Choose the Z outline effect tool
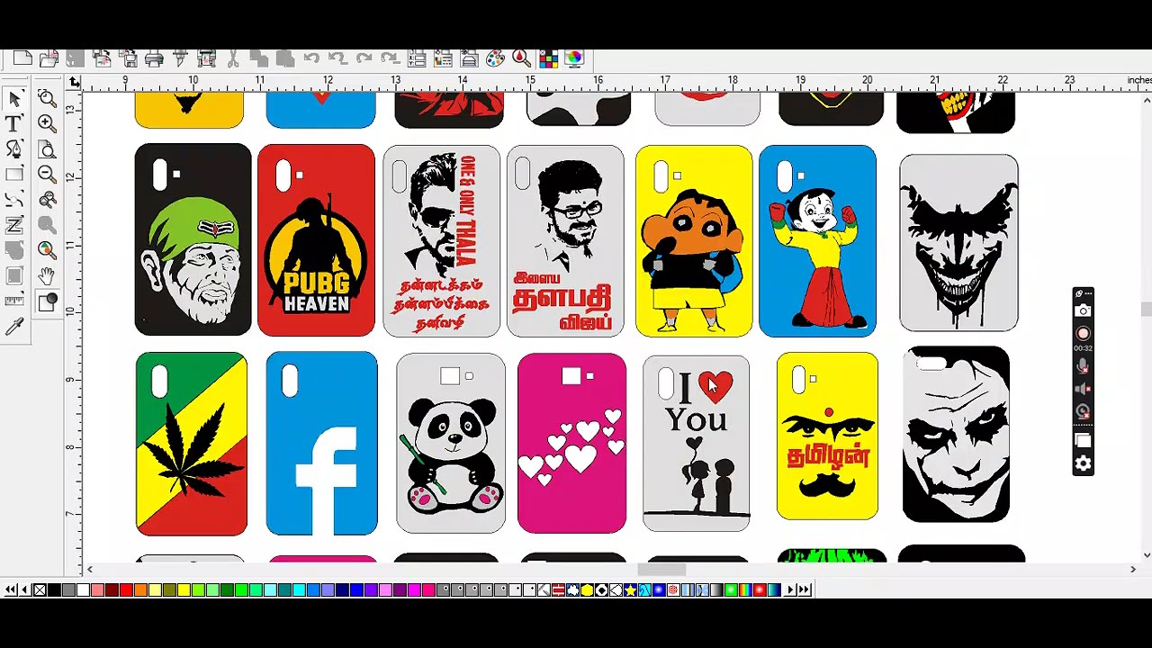This screenshot has width=1152, height=648. [14, 224]
